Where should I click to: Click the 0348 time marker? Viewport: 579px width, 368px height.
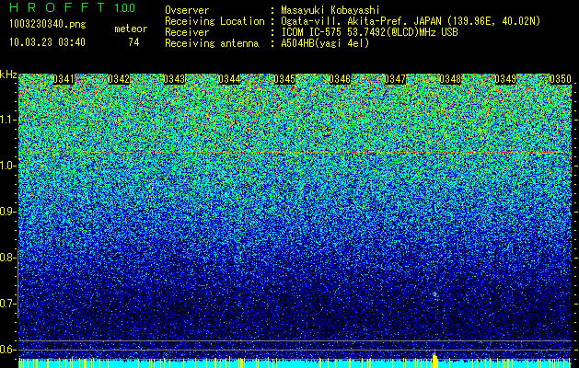(450, 79)
